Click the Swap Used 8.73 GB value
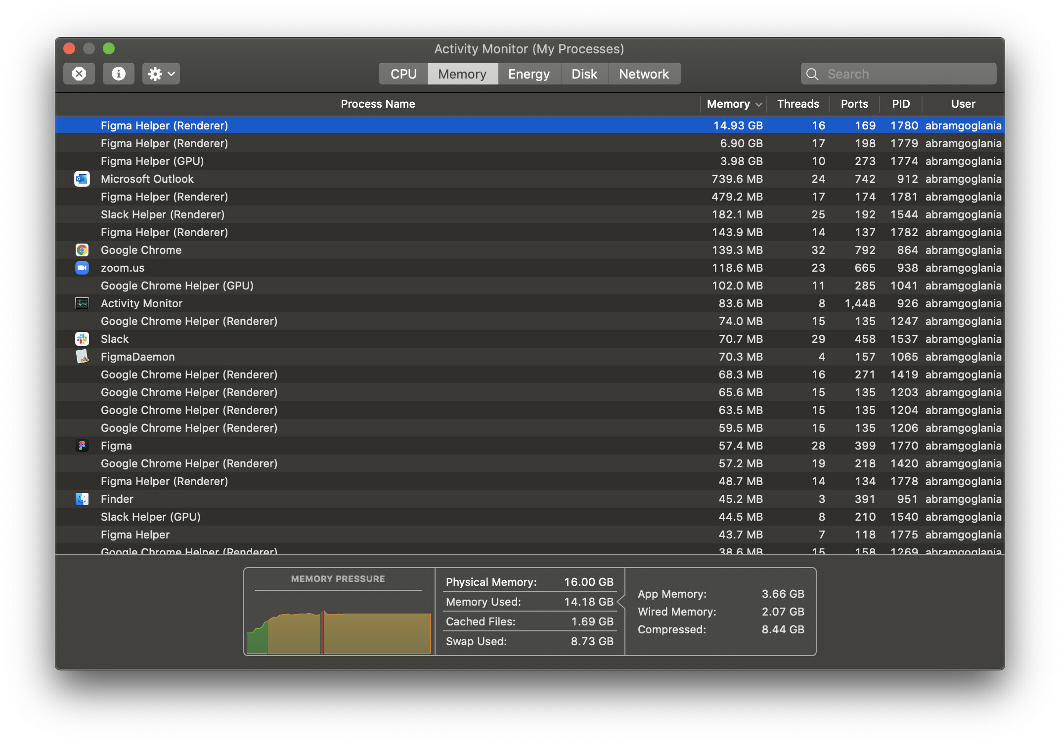The height and width of the screenshot is (743, 1060). [x=592, y=641]
